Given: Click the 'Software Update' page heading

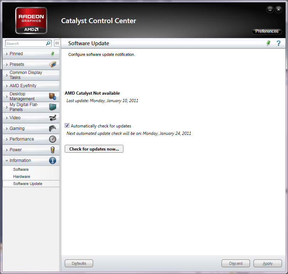Looking at the screenshot, I should pyautogui.click(x=89, y=43).
